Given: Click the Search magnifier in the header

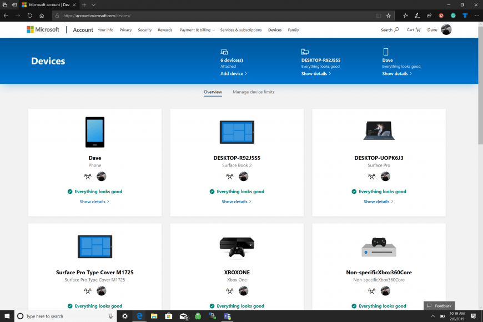Looking at the screenshot, I should click(x=396, y=30).
